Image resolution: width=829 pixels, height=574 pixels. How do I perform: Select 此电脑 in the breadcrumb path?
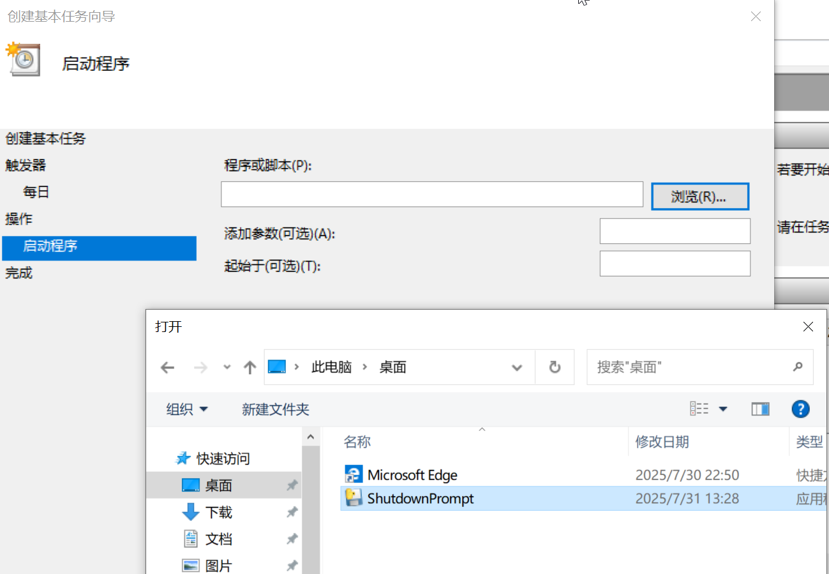pos(331,367)
